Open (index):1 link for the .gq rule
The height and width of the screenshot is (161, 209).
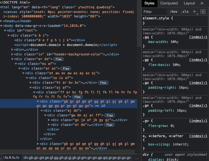(198, 37)
